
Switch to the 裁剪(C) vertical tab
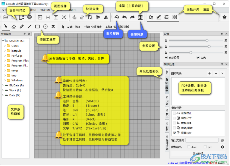tap(167, 126)
